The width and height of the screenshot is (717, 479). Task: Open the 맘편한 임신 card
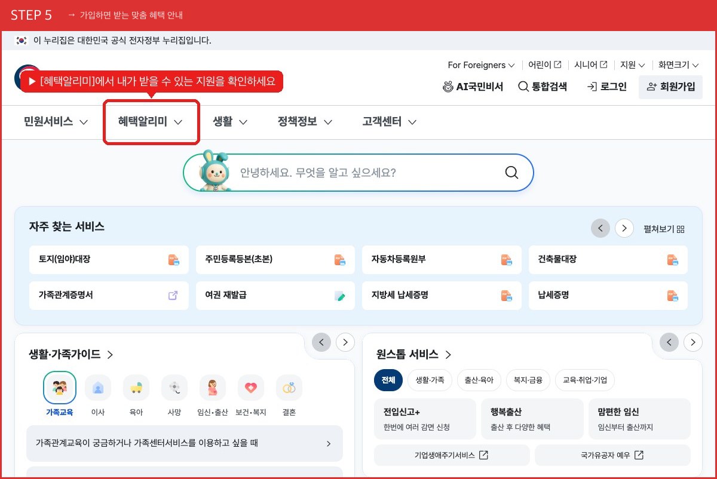[639, 419]
